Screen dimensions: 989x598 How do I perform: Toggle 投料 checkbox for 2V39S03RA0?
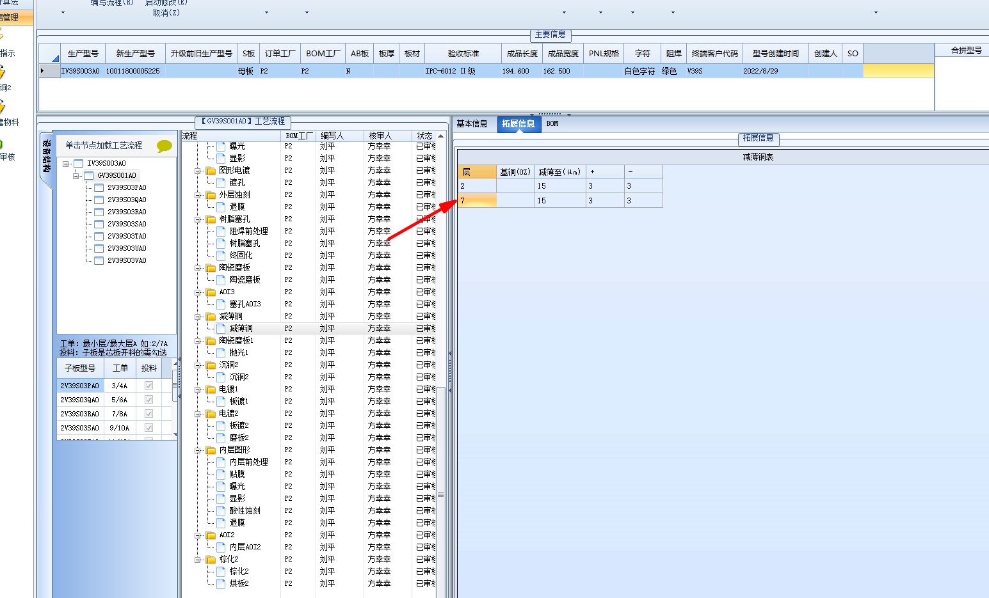coord(149,414)
